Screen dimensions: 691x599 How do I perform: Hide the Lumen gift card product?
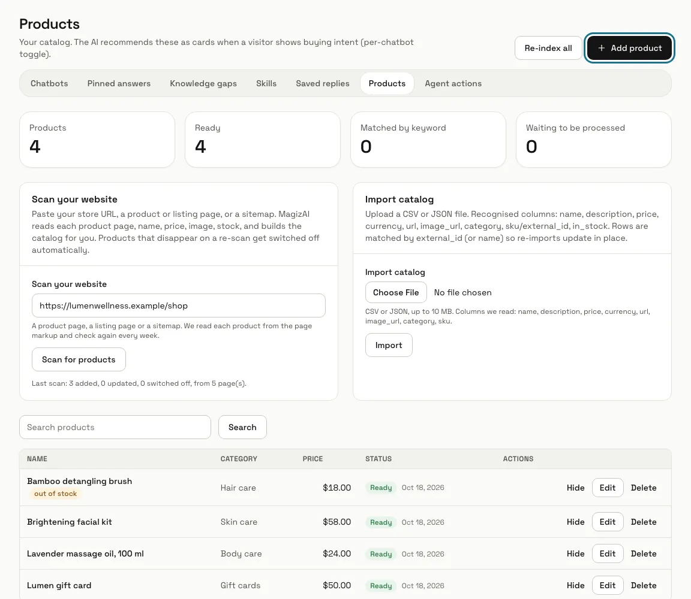pos(576,585)
